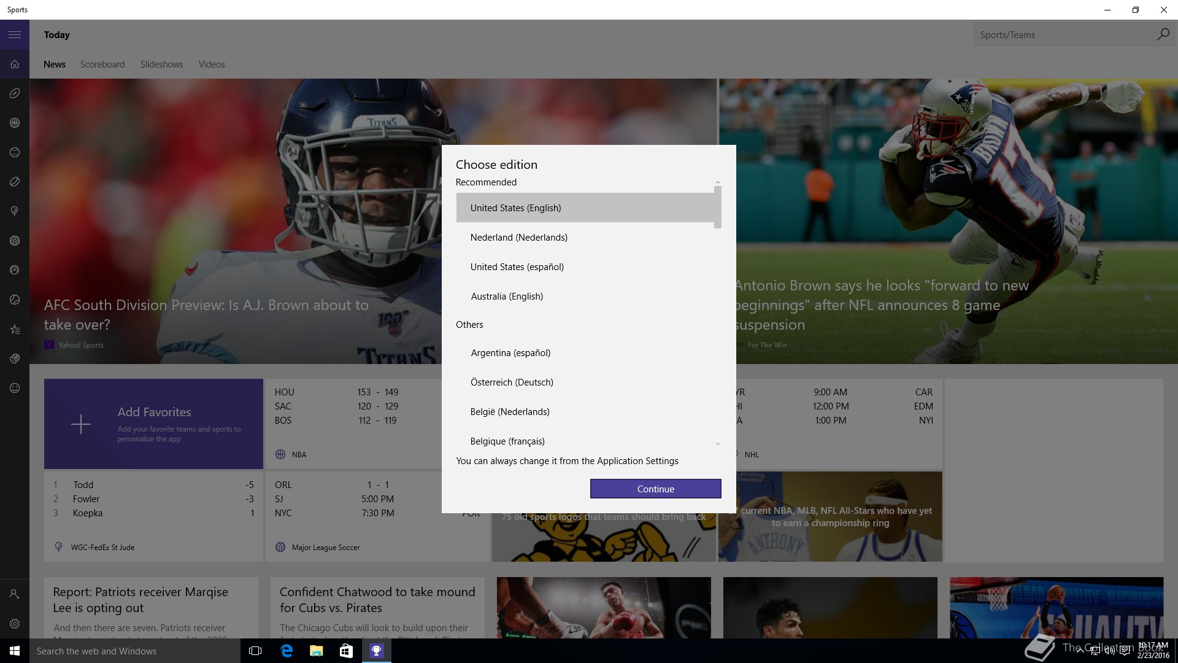Viewport: 1178px width, 663px height.
Task: Open the basketball dunk photo thumbnail
Action: [1057, 608]
